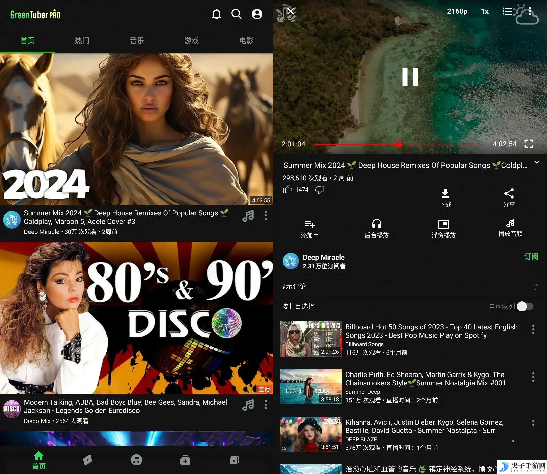Open options for Summer Nostalgia Mix #001 item
The image size is (547, 474).
533,377
